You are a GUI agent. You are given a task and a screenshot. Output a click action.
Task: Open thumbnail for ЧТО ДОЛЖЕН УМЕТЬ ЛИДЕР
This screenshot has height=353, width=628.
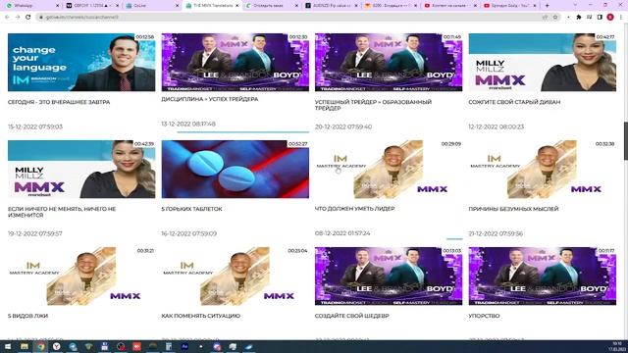point(389,169)
